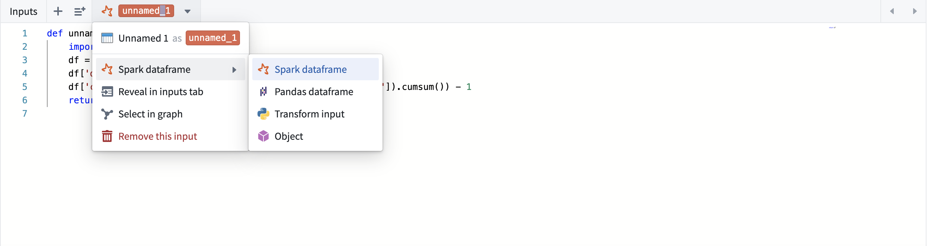Image resolution: width=928 pixels, height=246 pixels.
Task: Click the unnamed_1 alias tag in popup
Action: click(213, 38)
